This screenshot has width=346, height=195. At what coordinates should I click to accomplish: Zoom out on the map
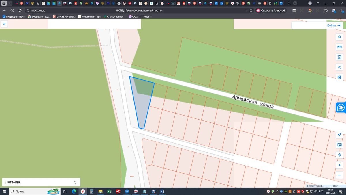tap(339, 175)
